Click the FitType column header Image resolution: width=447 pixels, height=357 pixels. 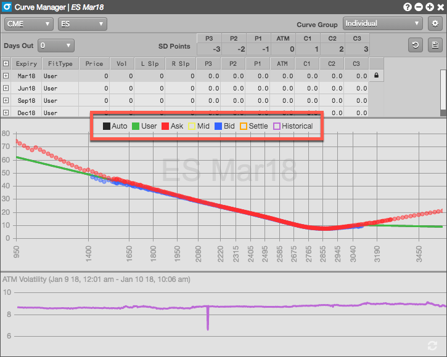coord(60,63)
